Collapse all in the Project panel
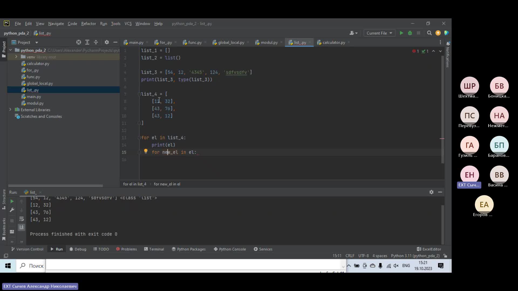This screenshot has height=291, width=518. pyautogui.click(x=96, y=42)
